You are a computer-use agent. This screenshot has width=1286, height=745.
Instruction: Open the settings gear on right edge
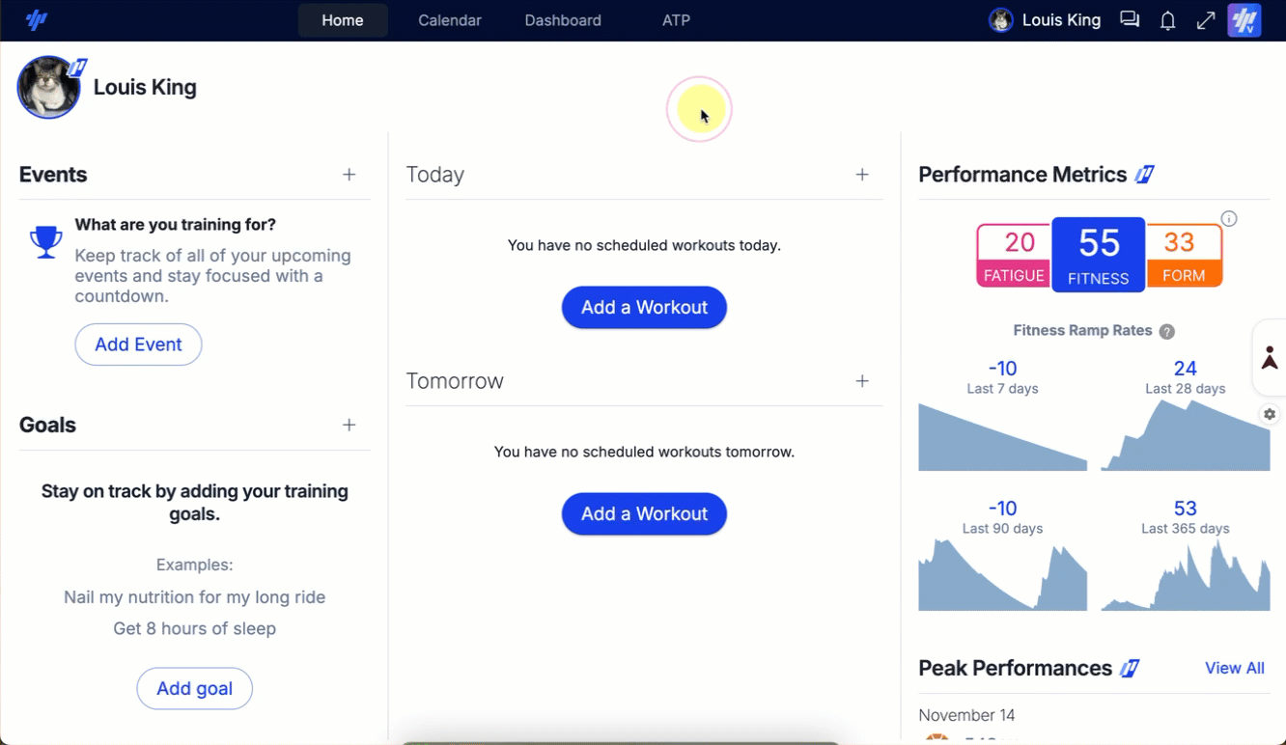(x=1270, y=414)
